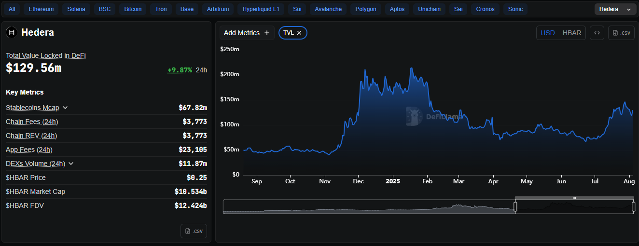Select the Aptos chain tab

coord(397,9)
